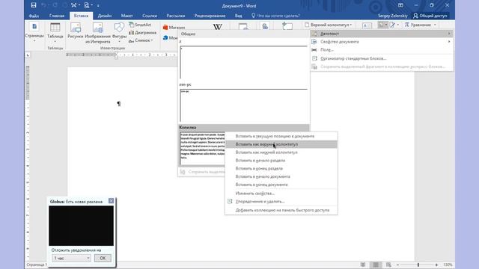Open the 1 час snooze duration combo box
The image size is (479, 269).
[71, 258]
